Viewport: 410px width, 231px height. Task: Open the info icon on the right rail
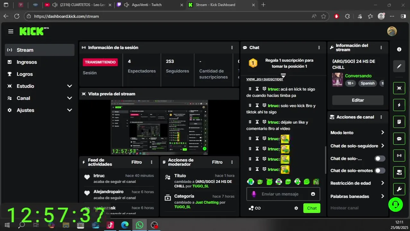pos(399,49)
